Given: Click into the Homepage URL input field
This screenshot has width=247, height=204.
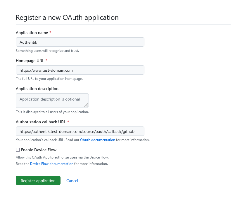Looking at the screenshot, I should 80,70.
